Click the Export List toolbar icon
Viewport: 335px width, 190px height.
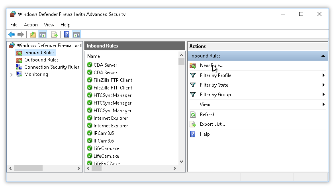(x=55, y=35)
